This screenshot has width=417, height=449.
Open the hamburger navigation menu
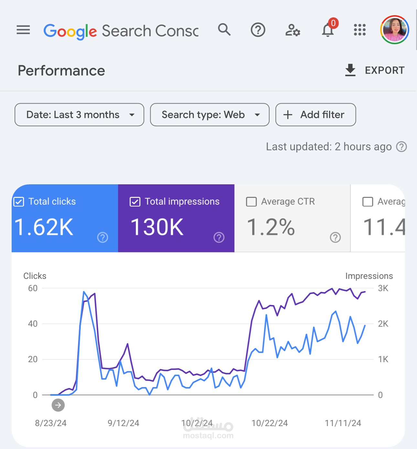(x=23, y=30)
